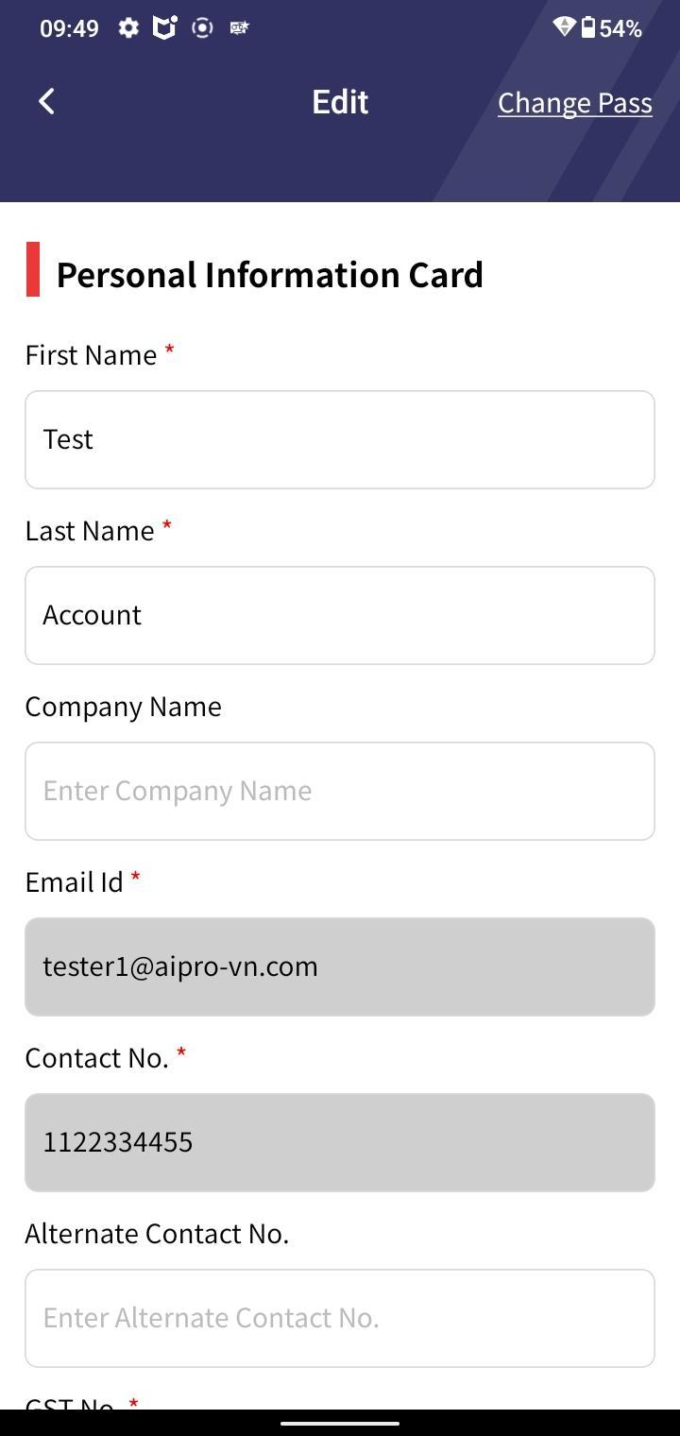Focus the Last Name field containing Account

point(340,615)
